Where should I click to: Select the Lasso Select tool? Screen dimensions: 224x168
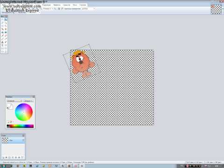click(2, 23)
